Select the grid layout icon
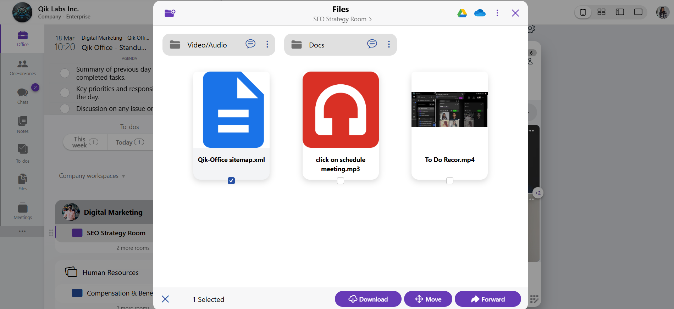 [601, 12]
